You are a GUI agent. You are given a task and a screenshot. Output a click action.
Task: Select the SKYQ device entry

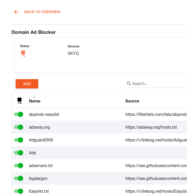[73, 53]
